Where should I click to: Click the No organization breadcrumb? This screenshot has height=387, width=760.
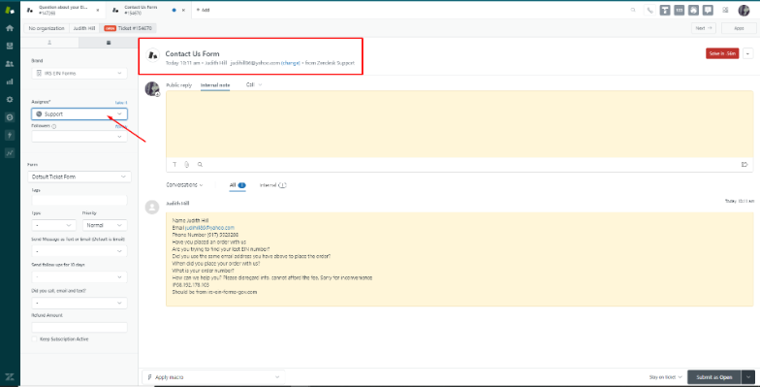tap(47, 28)
